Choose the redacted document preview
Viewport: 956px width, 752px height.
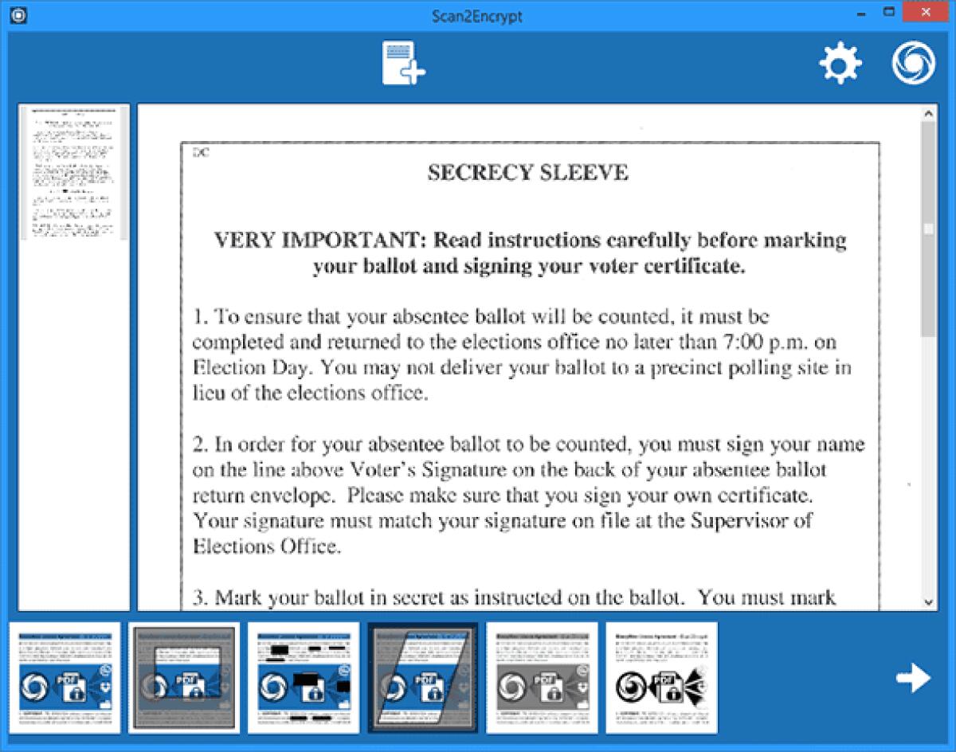[304, 677]
